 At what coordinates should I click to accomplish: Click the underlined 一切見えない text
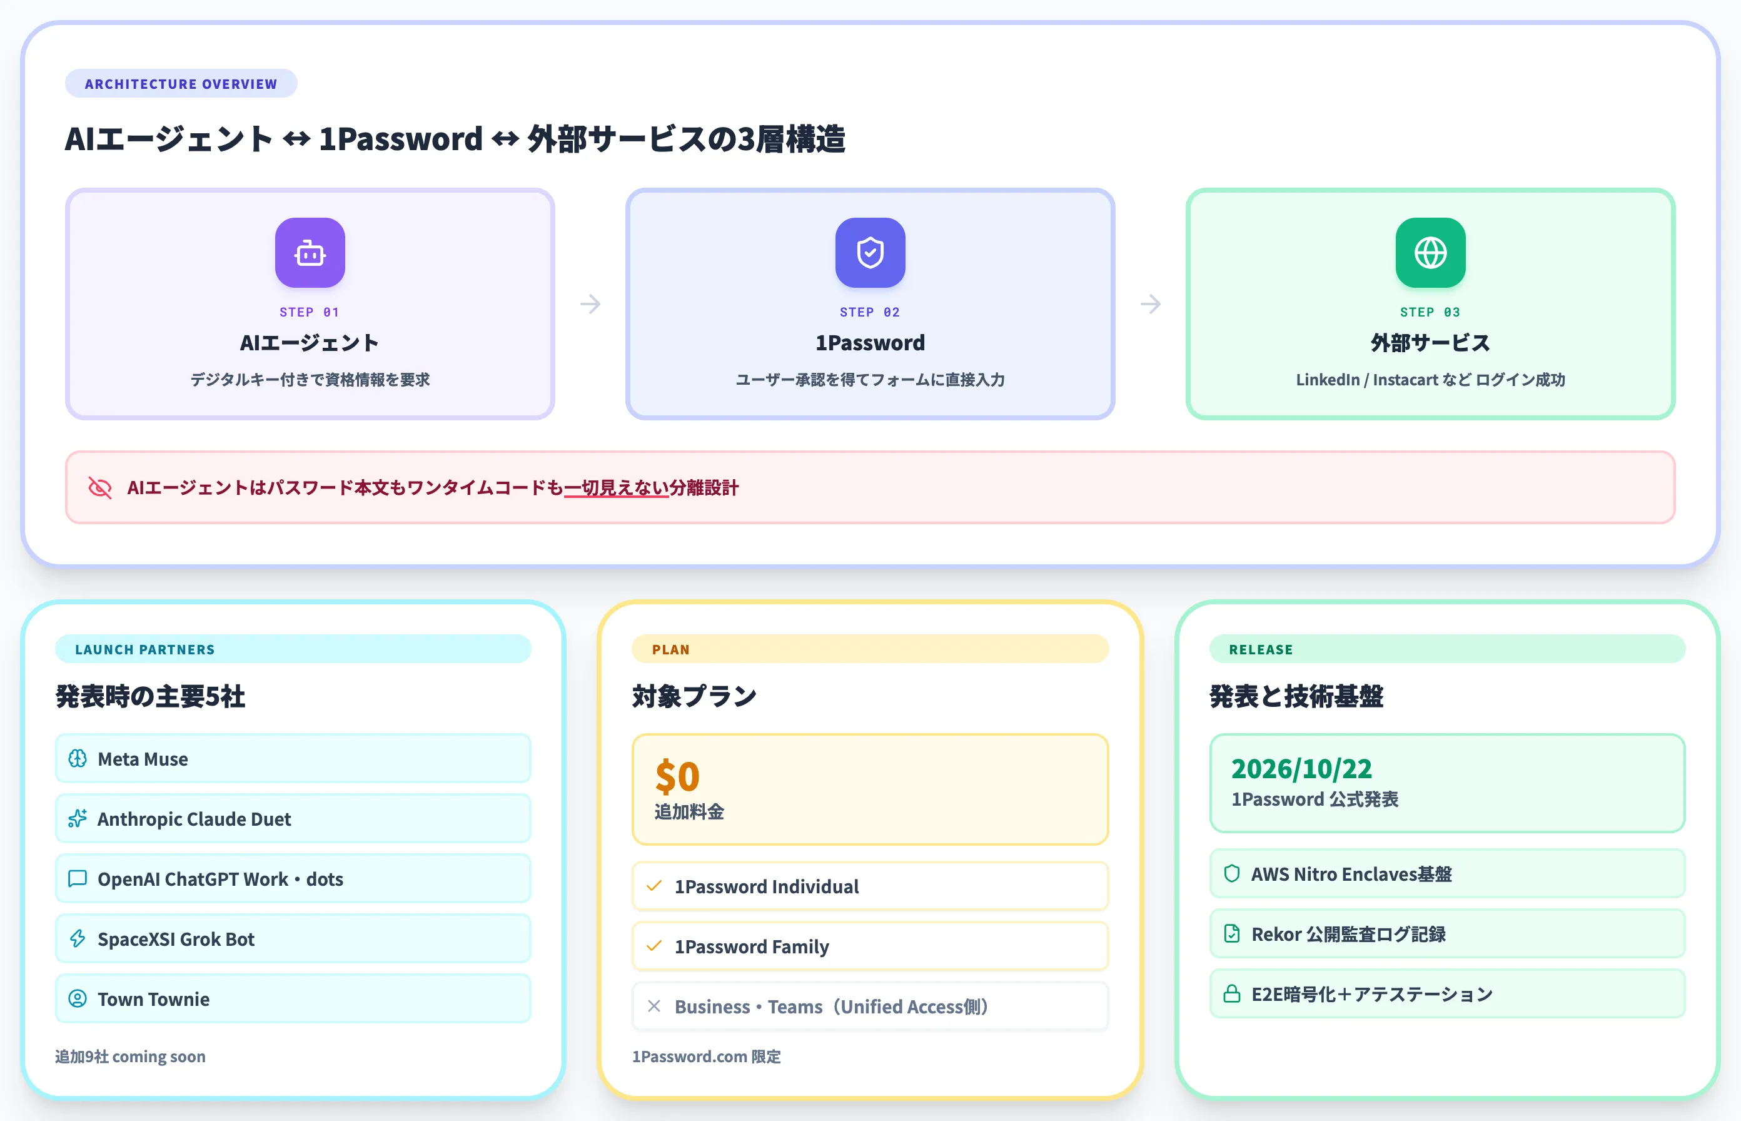click(x=615, y=488)
